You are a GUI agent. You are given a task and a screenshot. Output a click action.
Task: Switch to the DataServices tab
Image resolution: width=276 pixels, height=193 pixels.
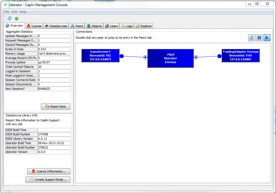[x=56, y=26]
